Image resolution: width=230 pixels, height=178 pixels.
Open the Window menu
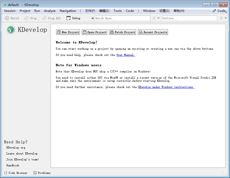click(x=149, y=11)
